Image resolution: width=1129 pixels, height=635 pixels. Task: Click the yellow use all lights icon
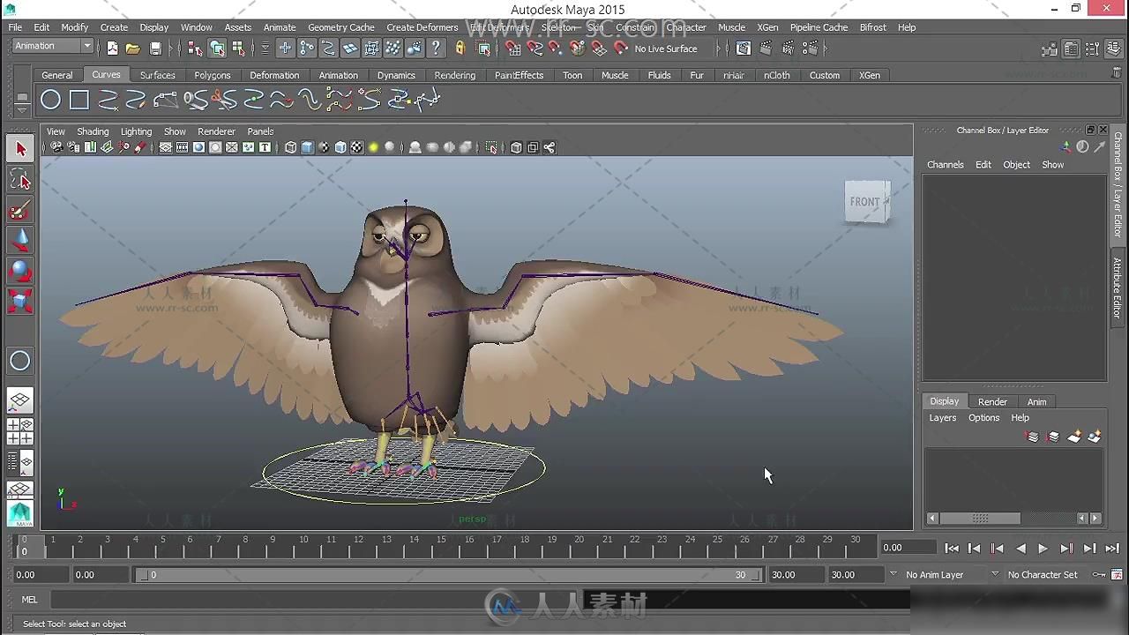click(x=373, y=147)
